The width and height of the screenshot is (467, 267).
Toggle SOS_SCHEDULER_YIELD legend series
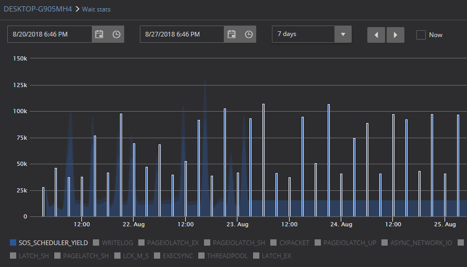(x=49, y=242)
